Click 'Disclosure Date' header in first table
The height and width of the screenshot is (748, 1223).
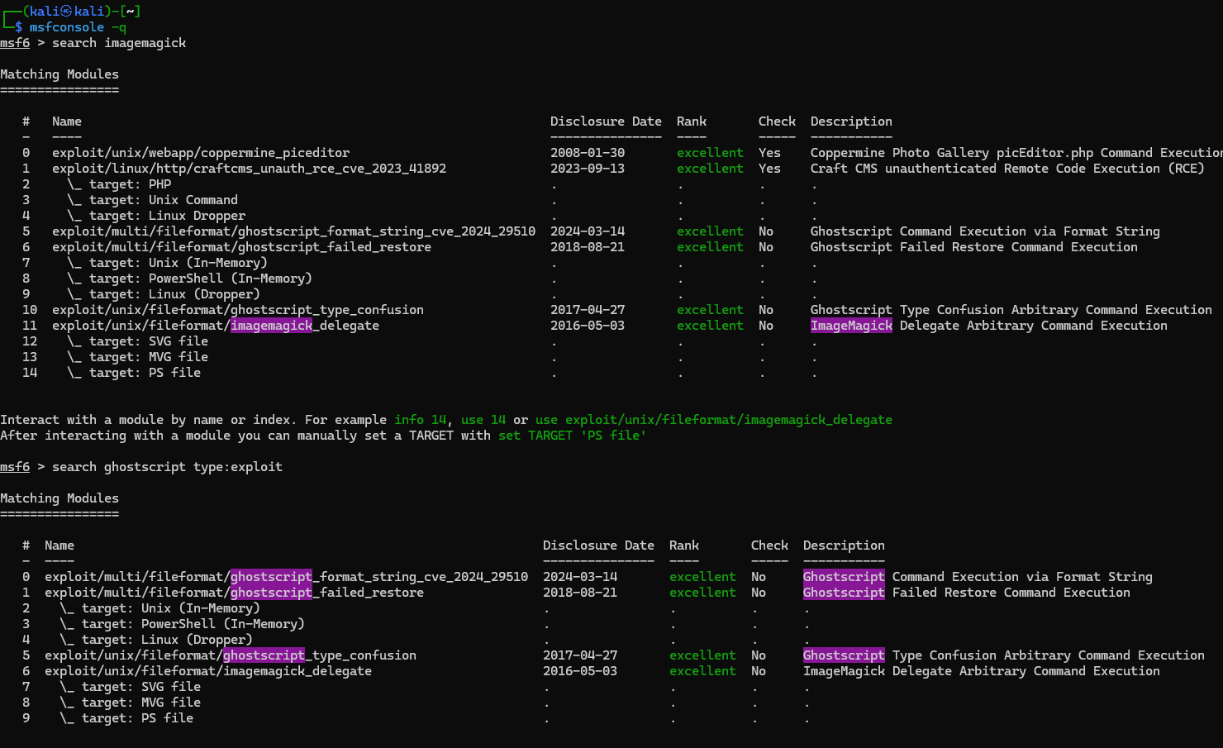click(x=606, y=121)
